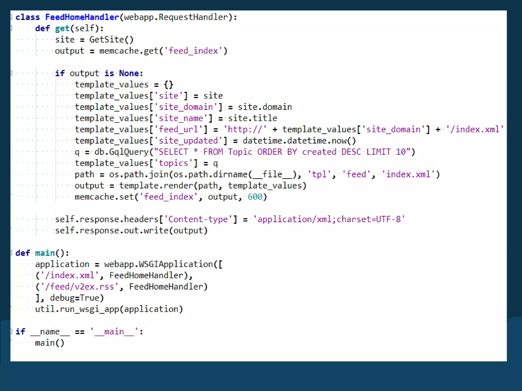Image resolution: width=522 pixels, height=391 pixels.
Task: Click the GetSite() call
Action: [x=111, y=40]
